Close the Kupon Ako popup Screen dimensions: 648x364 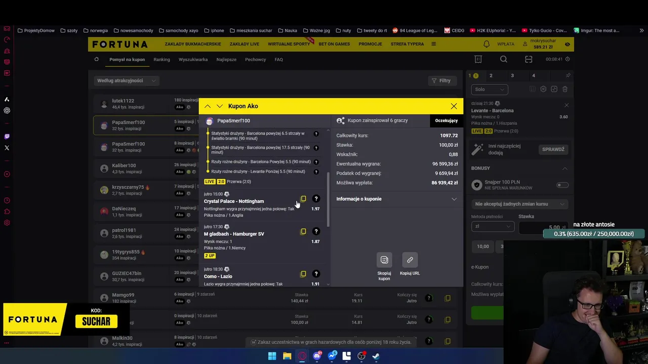[454, 106]
